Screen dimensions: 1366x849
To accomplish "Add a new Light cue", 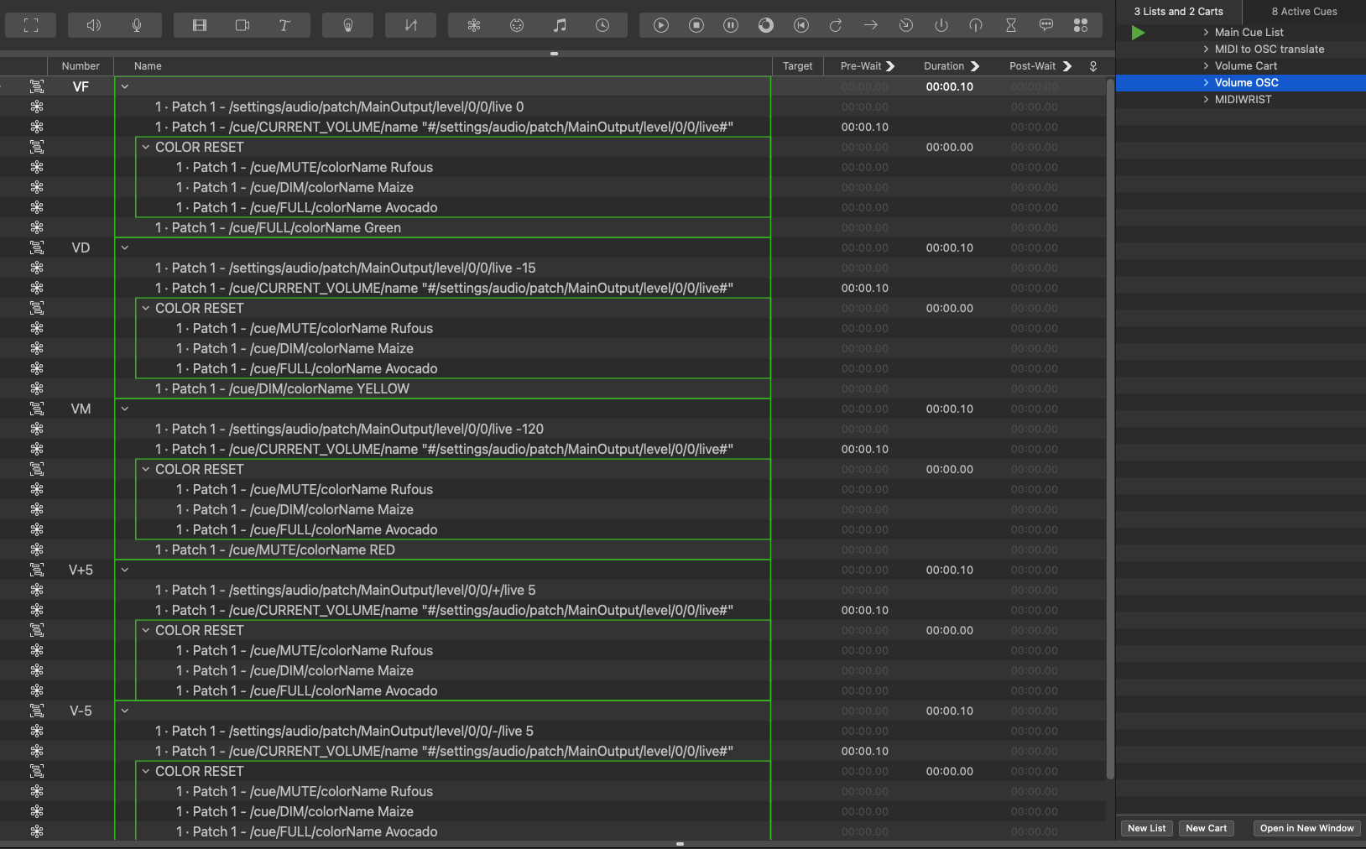I will [x=348, y=25].
